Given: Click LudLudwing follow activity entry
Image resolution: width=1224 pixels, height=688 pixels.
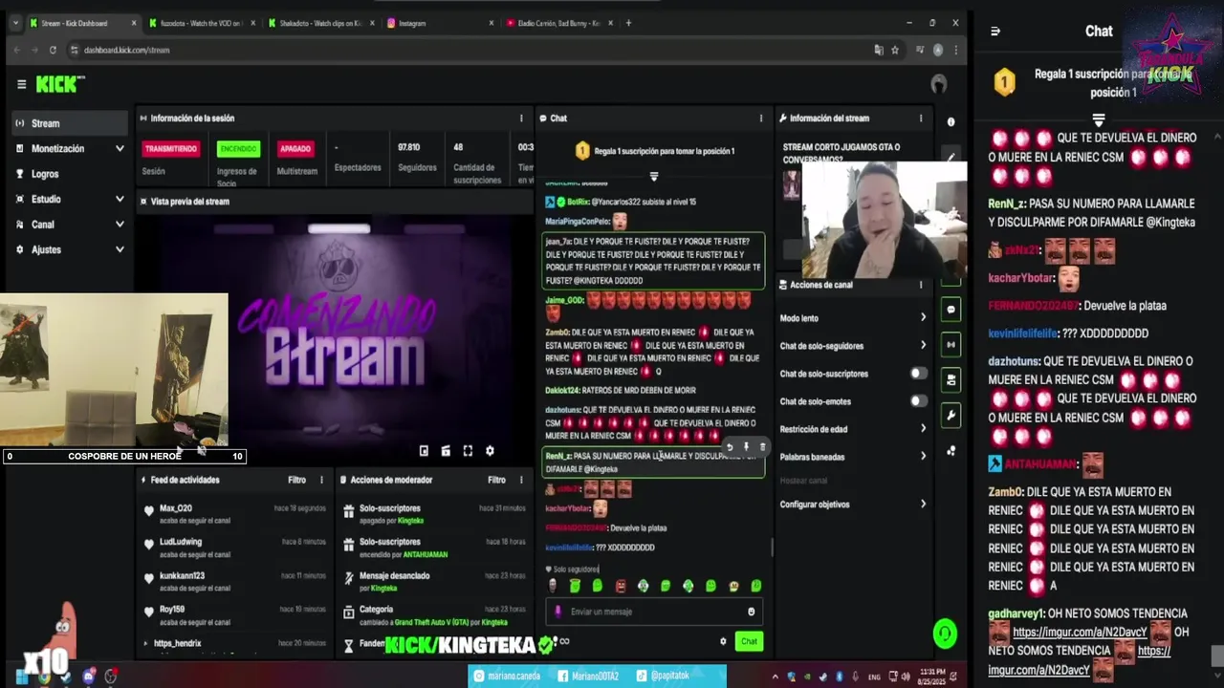Looking at the screenshot, I should pos(235,548).
